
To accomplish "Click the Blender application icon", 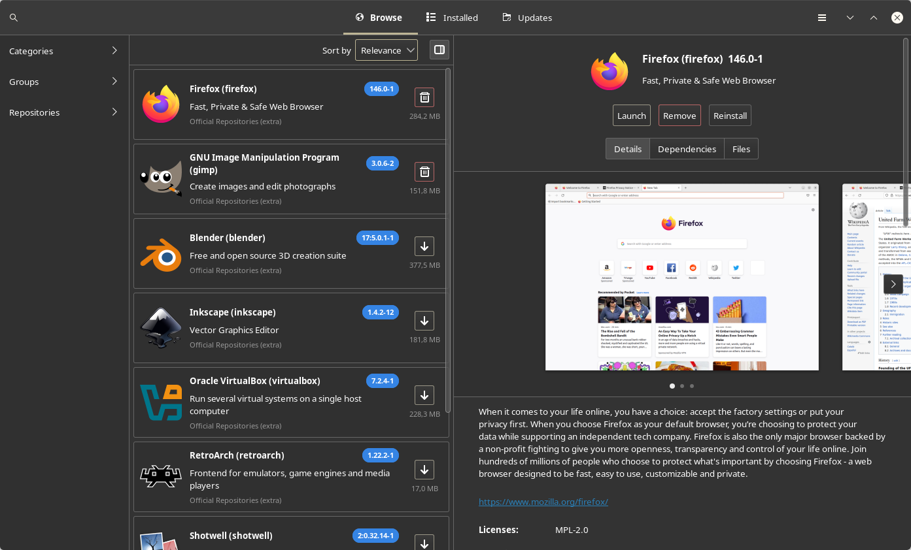I will (x=160, y=253).
